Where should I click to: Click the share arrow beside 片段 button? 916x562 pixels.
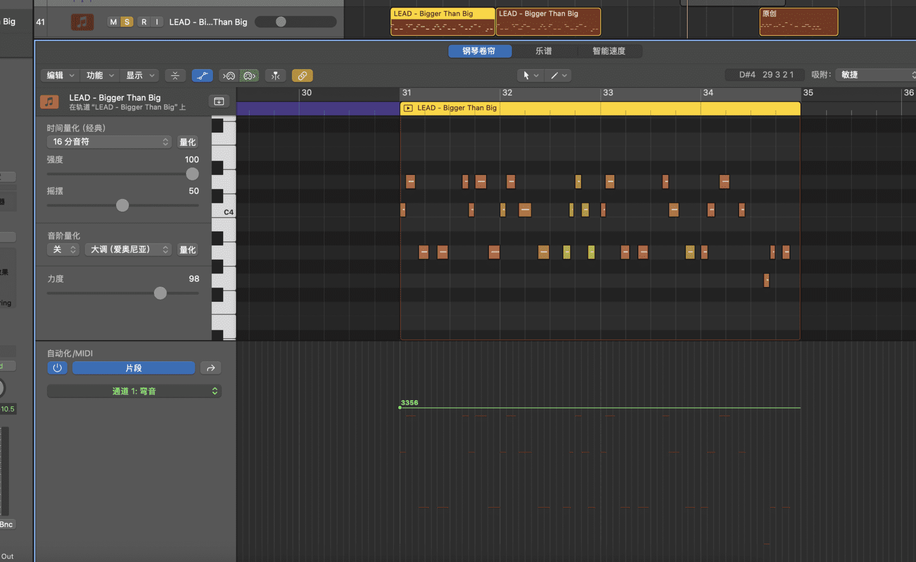(x=211, y=368)
